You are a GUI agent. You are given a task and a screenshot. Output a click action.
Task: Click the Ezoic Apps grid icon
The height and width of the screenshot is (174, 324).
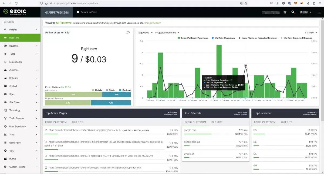[5, 143]
